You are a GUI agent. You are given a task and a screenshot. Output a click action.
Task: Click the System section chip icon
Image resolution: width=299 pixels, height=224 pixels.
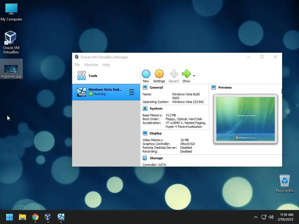pos(145,108)
